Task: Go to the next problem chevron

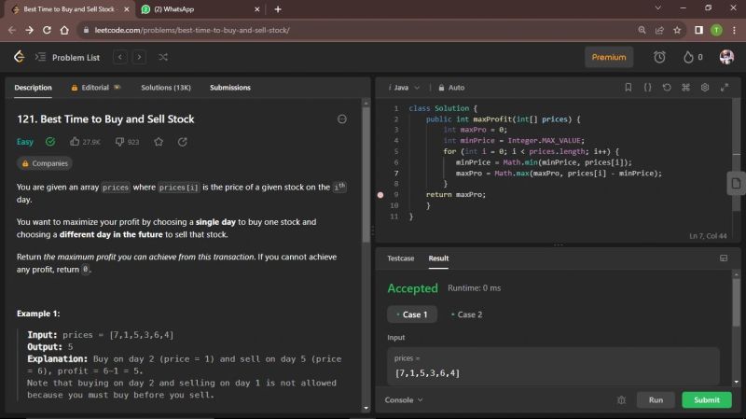Action: 139,57
